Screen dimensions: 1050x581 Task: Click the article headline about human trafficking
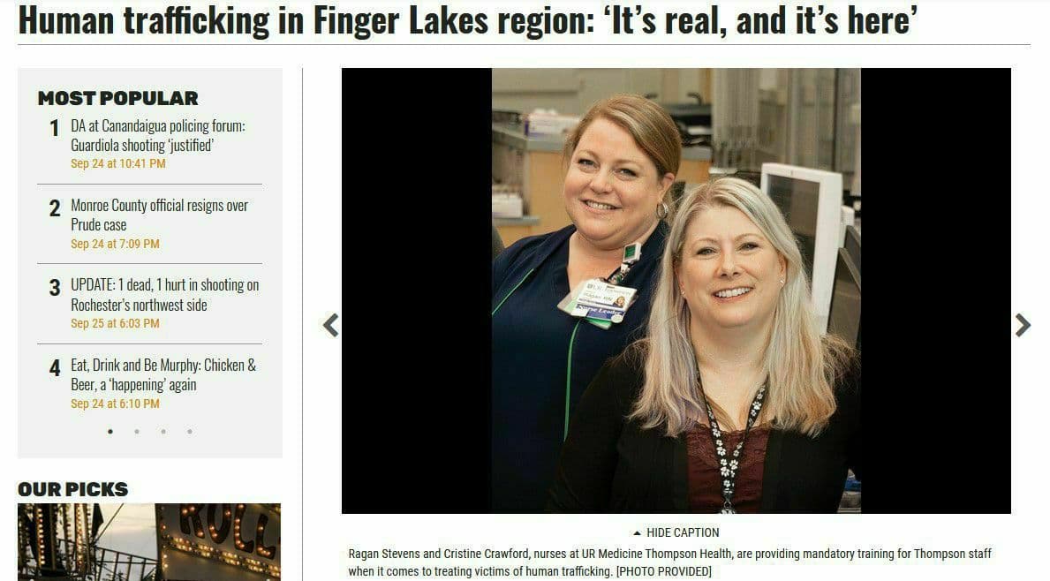coord(468,20)
